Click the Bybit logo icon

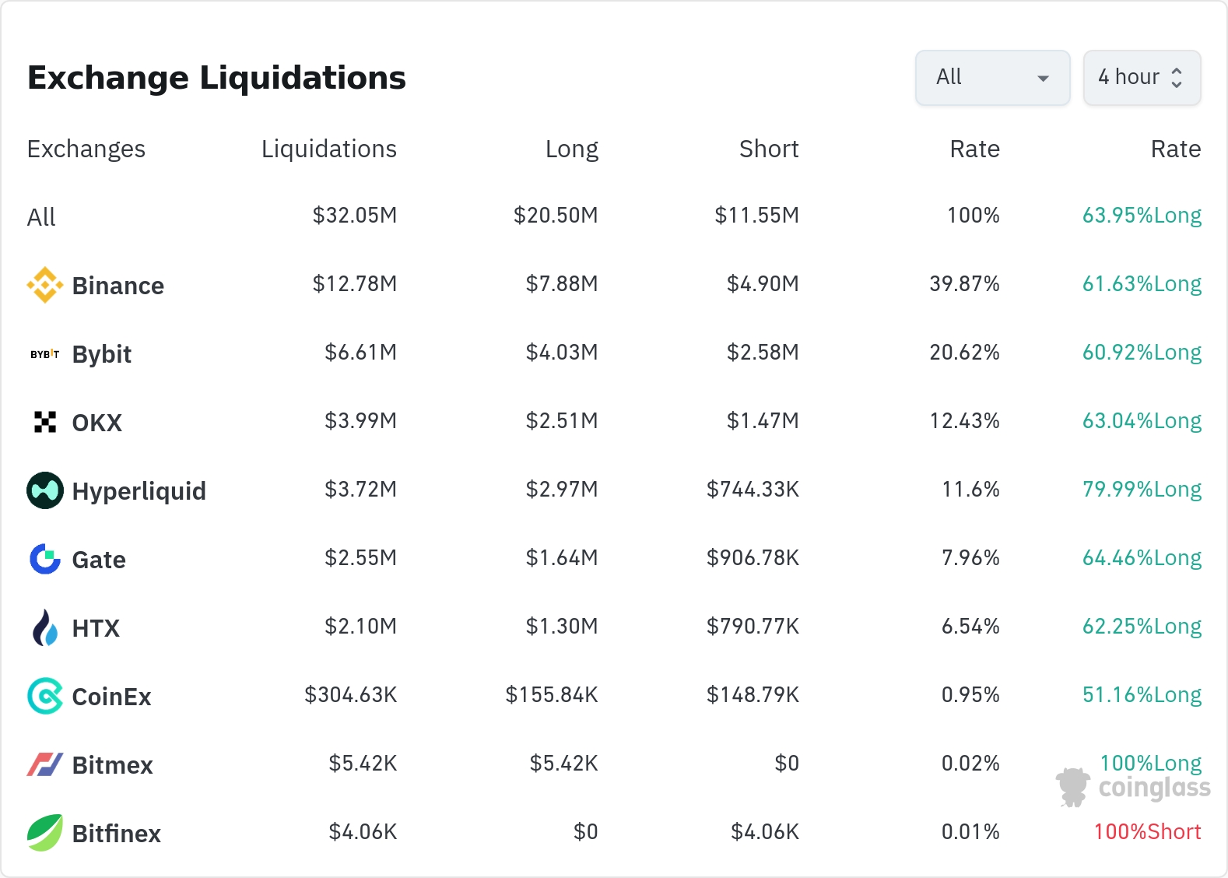pos(45,354)
